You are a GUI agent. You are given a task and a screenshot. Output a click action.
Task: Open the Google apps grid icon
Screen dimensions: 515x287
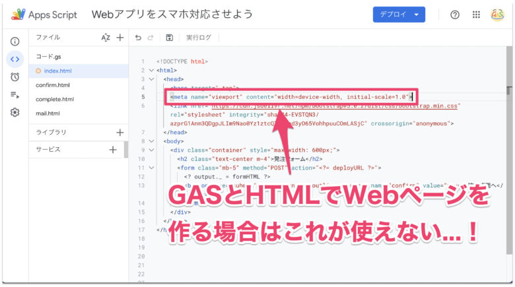[476, 15]
